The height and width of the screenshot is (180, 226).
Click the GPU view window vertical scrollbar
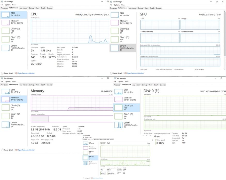tap(225, 34)
